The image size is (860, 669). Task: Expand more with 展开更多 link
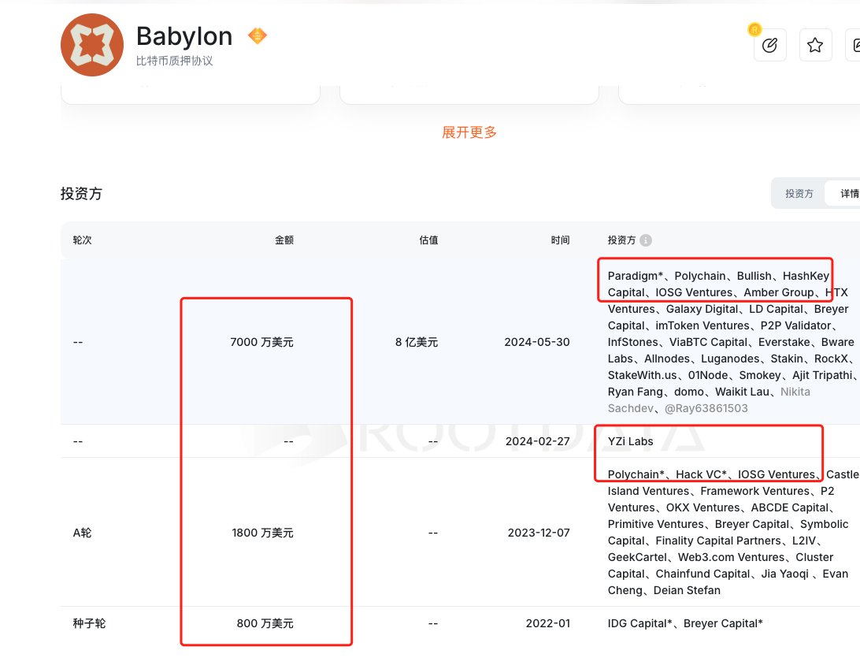pyautogui.click(x=469, y=132)
